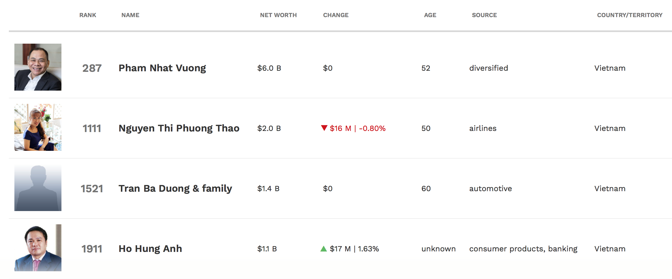Click rank number 1911
The width and height of the screenshot is (672, 279).
click(92, 249)
